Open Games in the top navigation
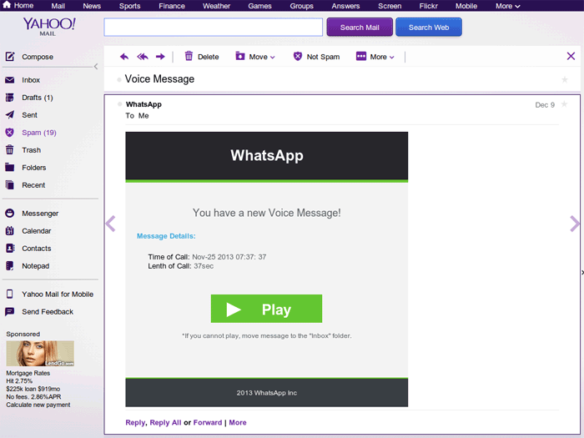584x438 pixels. point(259,6)
